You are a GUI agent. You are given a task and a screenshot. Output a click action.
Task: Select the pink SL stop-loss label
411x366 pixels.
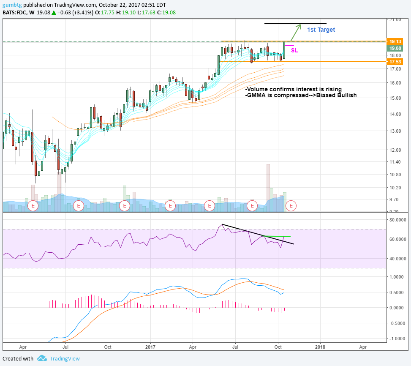point(294,50)
